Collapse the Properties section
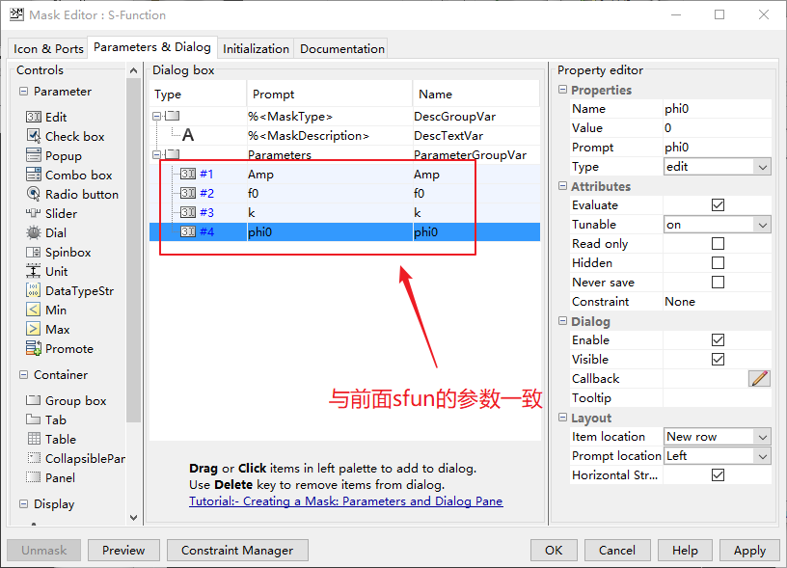The width and height of the screenshot is (787, 568). (x=562, y=90)
